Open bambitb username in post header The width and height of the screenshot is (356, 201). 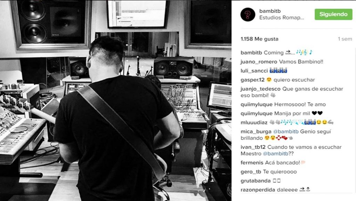coord(270,11)
